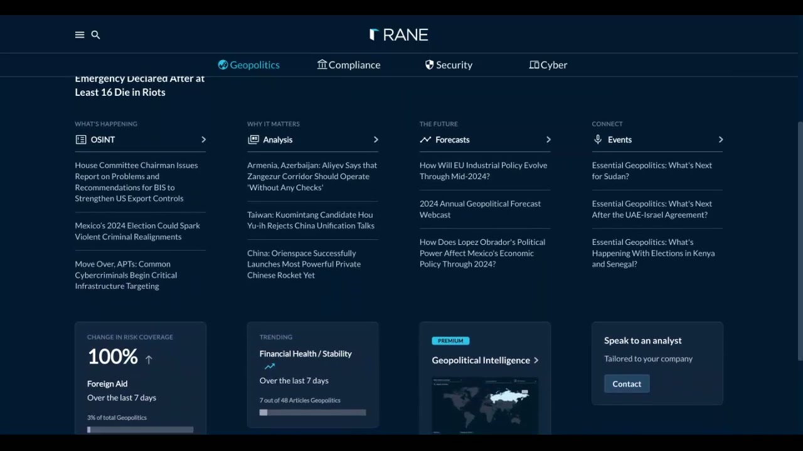Expand the Analysis section chevron
The height and width of the screenshot is (451, 803).
click(x=376, y=140)
